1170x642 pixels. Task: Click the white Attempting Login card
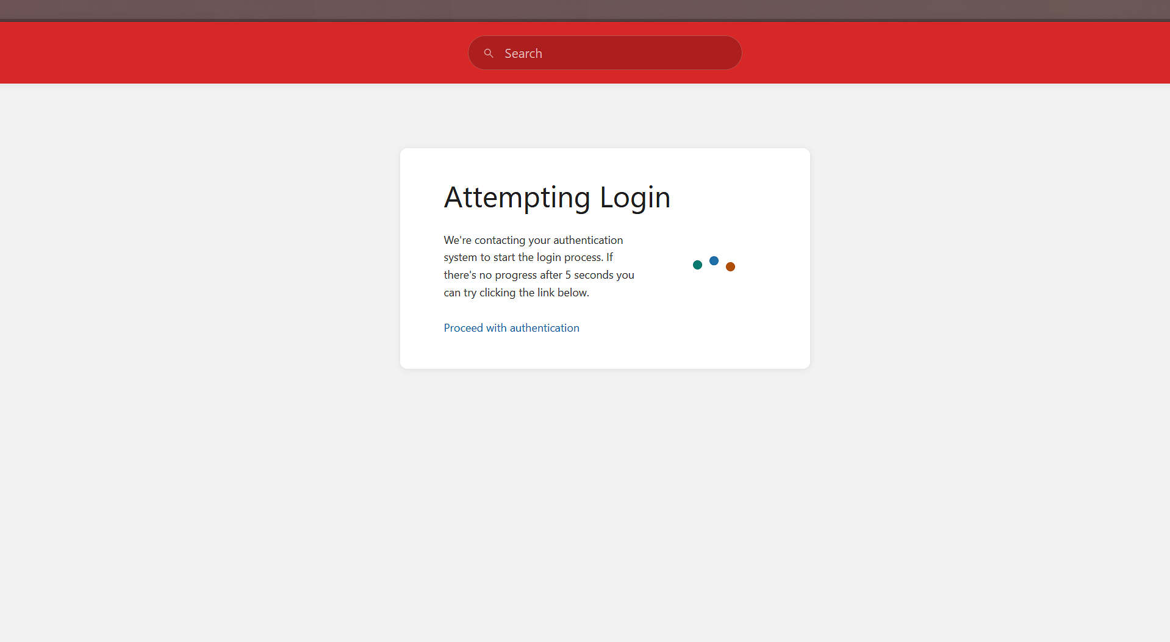[605, 258]
